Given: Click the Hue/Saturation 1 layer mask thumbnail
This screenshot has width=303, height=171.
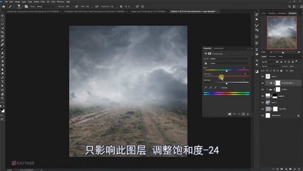Looking at the screenshot, I should tap(278, 83).
